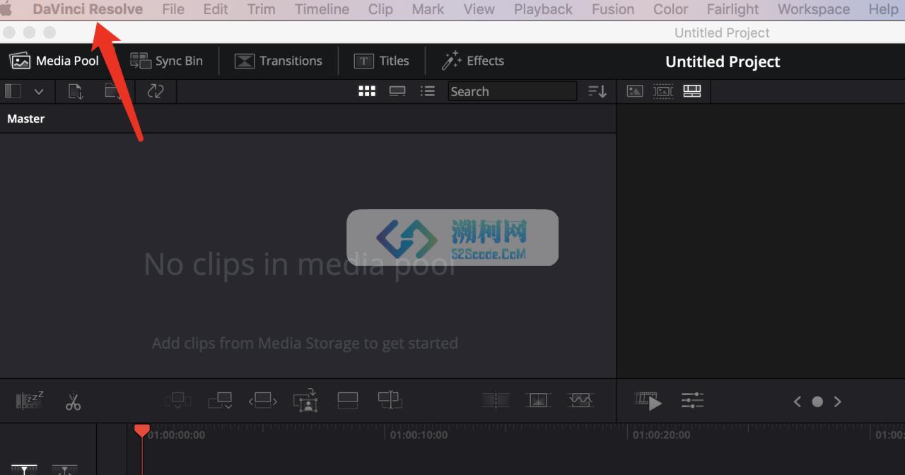The width and height of the screenshot is (905, 475).
Task: Select the Source Clip viewer mode
Action: click(x=635, y=91)
